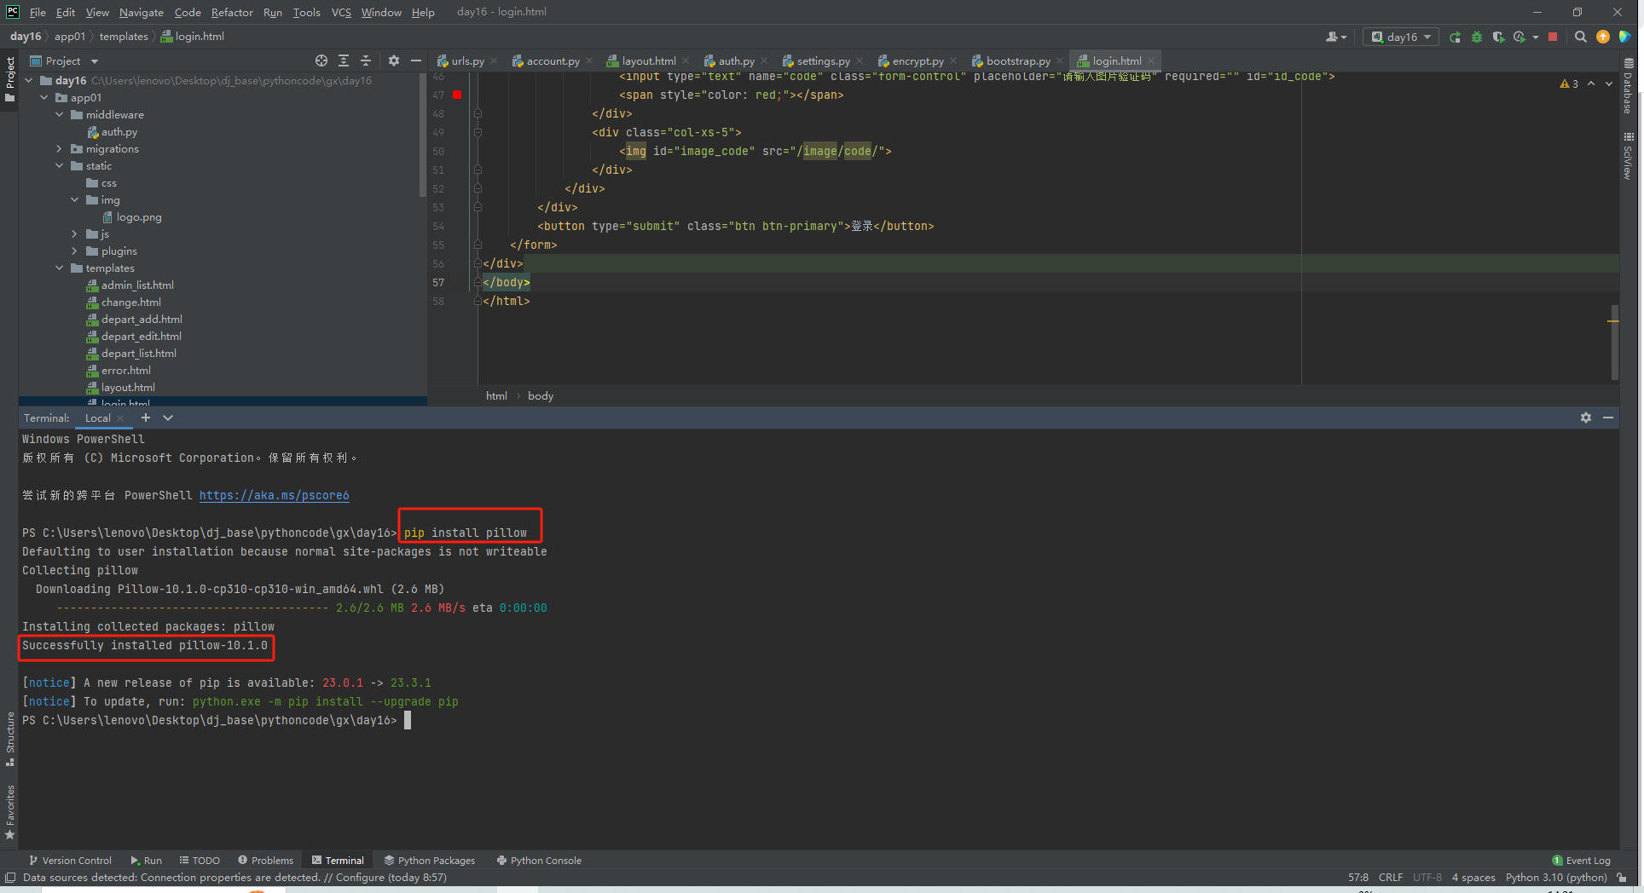Screen dimensions: 1644x893
Task: Rerun the day16 configuration
Action: pos(1455,37)
